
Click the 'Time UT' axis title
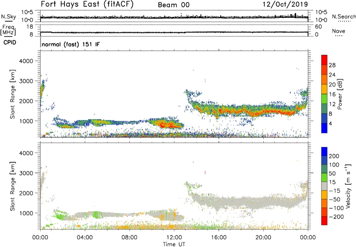(x=174, y=244)
